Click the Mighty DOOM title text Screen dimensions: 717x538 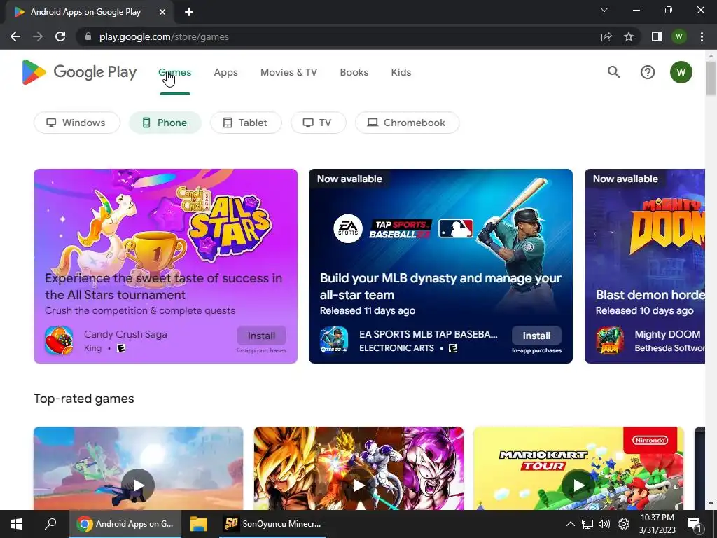(x=667, y=334)
